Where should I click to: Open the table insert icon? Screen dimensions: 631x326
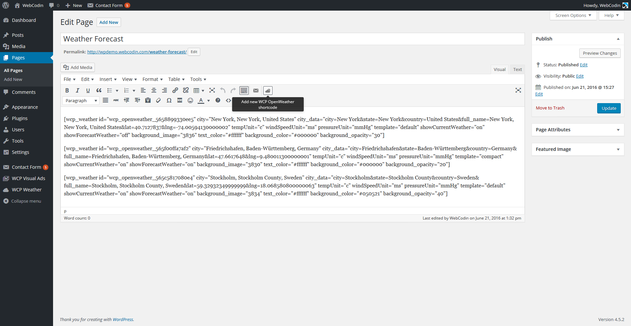196,91
